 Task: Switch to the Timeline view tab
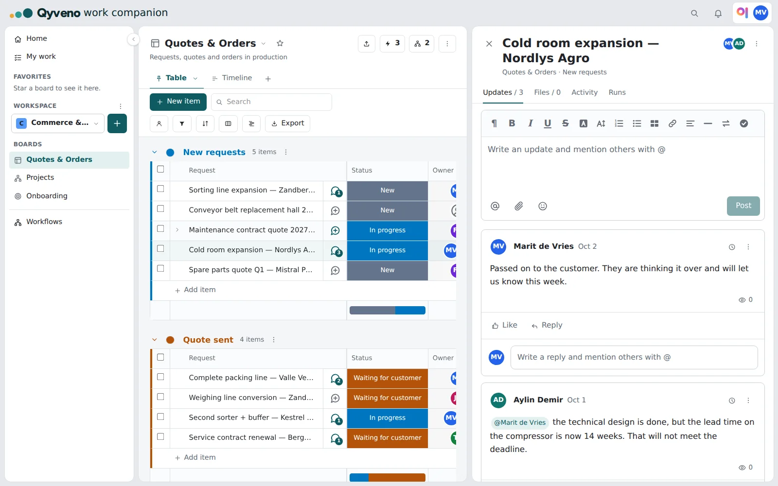point(232,78)
